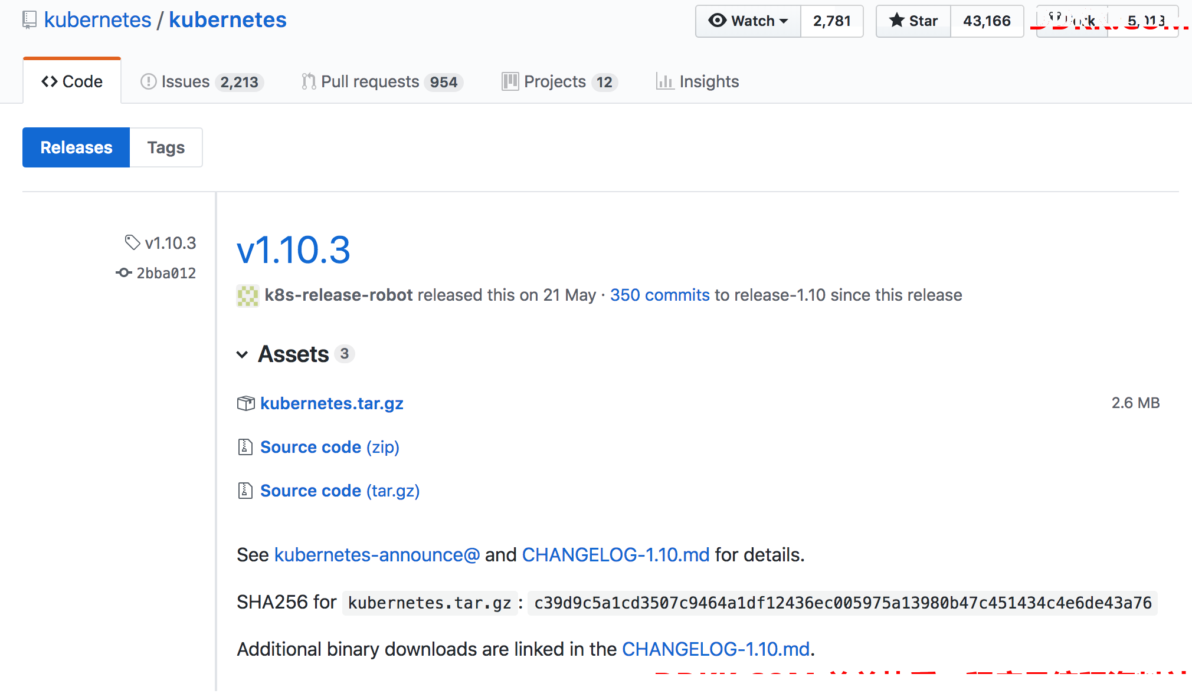Image resolution: width=1192 pixels, height=697 pixels.
Task: Click the Assets heading
Action: point(293,354)
